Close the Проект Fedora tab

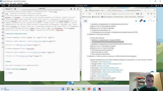coord(105,10)
